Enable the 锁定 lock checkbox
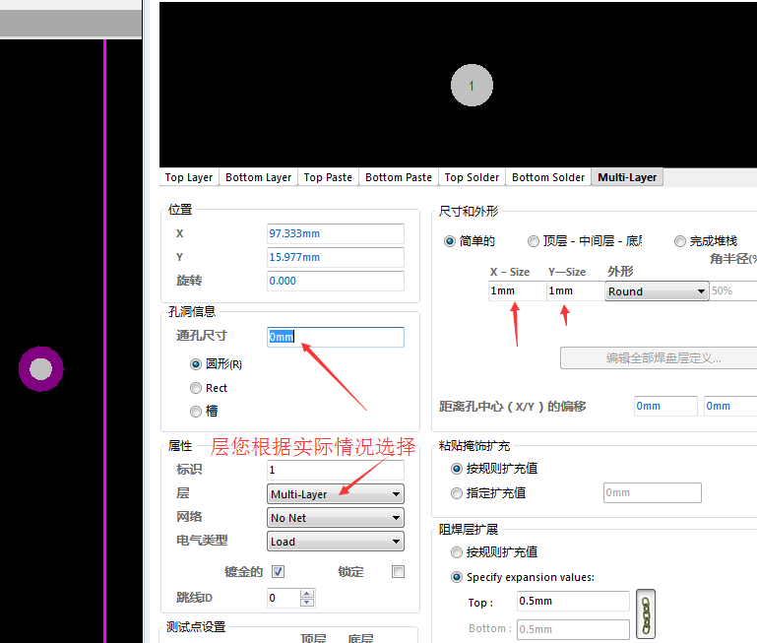757x643 pixels. pyautogui.click(x=398, y=571)
